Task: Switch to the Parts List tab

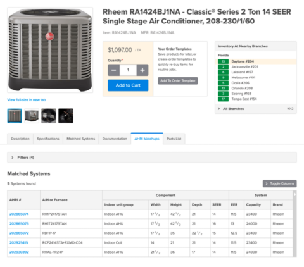Action: [x=174, y=139]
